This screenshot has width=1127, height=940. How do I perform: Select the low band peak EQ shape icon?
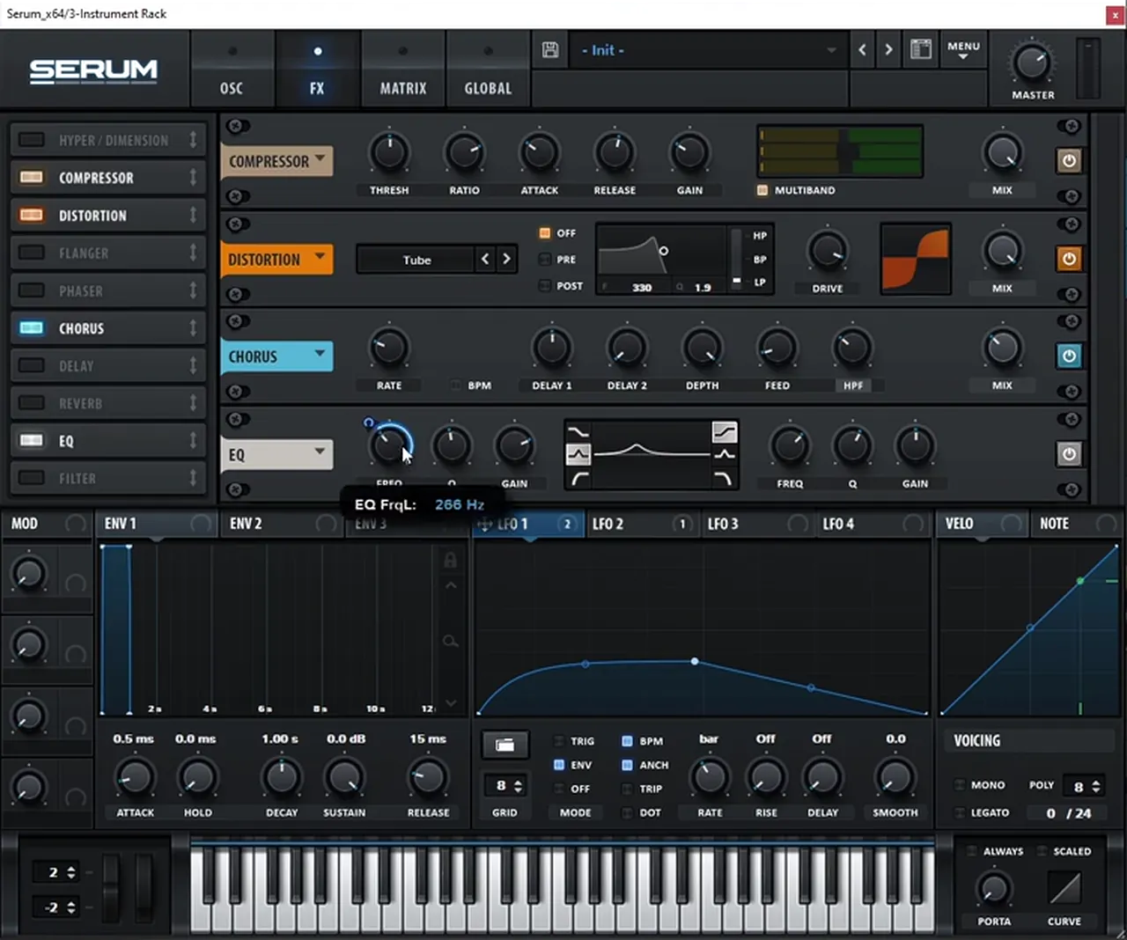(x=578, y=454)
